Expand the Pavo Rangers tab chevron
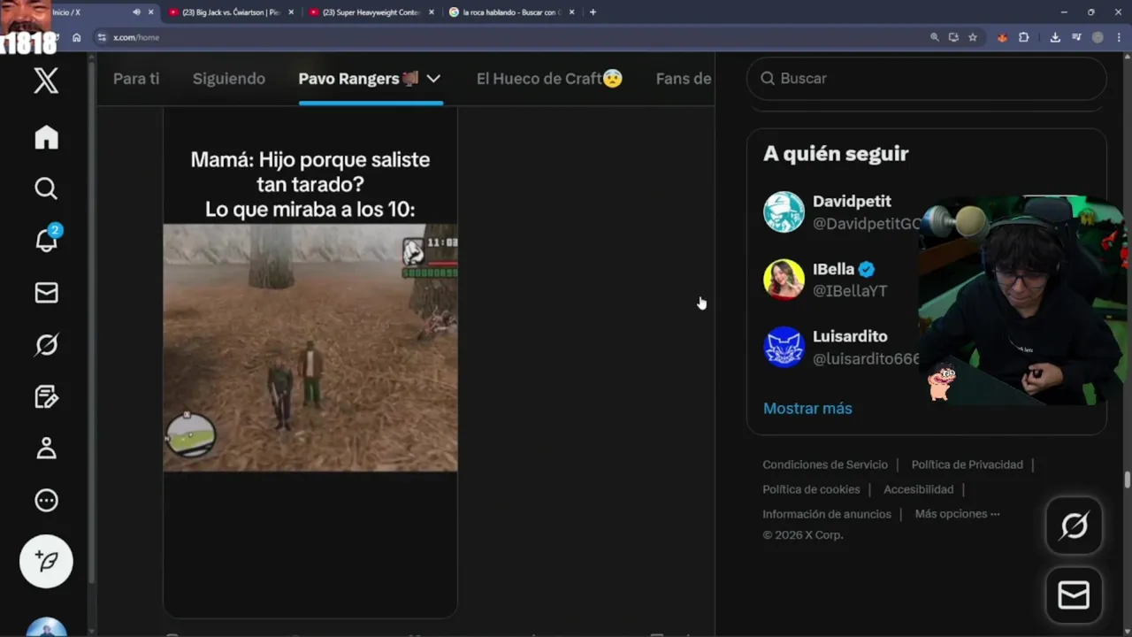The image size is (1132, 637). [433, 79]
